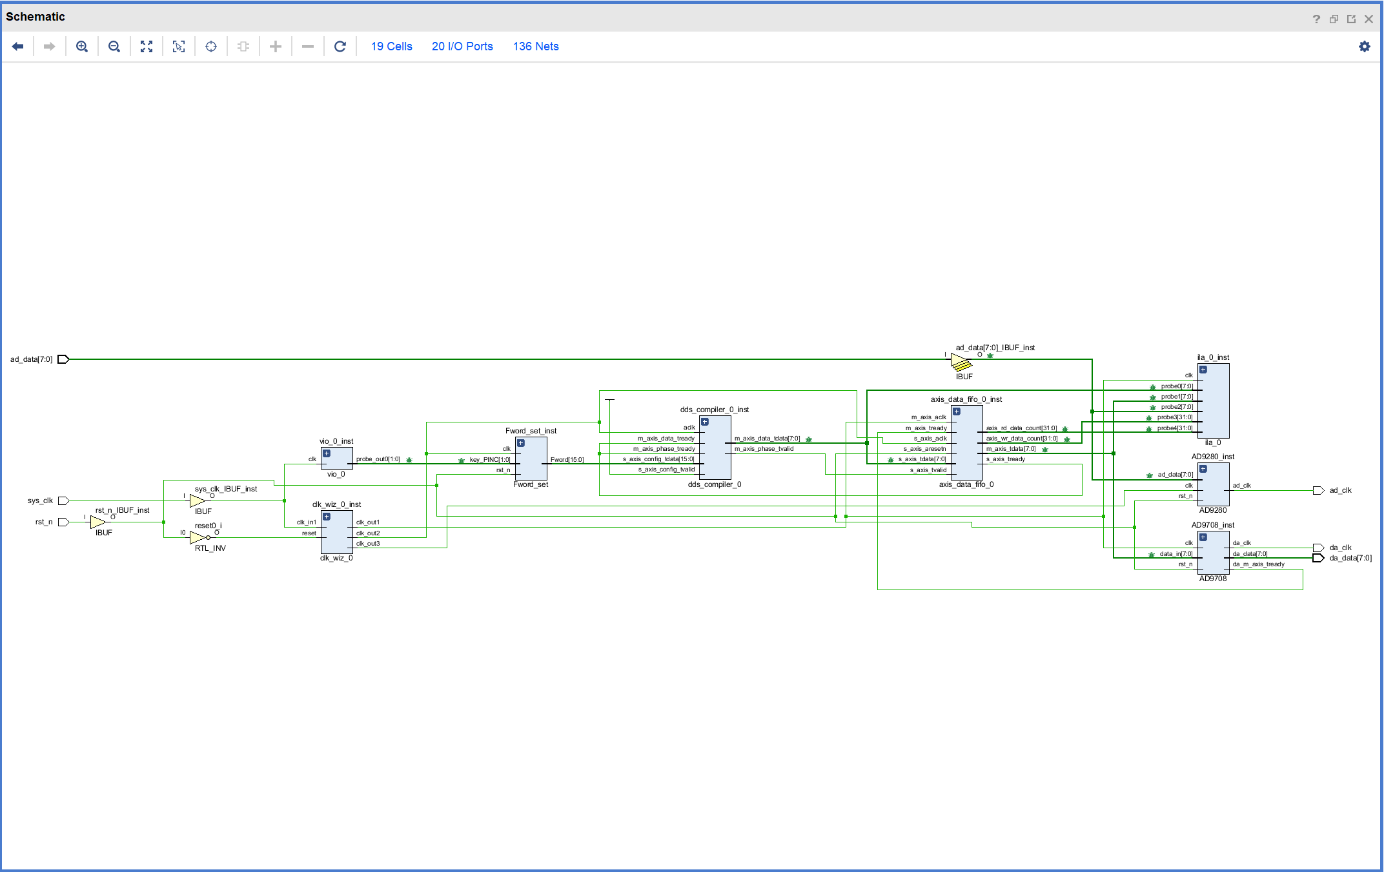
Task: Expand the clk_wiz_0 block plus
Action: (327, 517)
